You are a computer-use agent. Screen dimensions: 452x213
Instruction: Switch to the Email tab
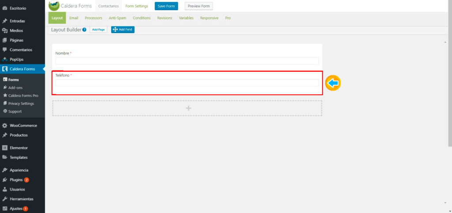pyautogui.click(x=74, y=18)
